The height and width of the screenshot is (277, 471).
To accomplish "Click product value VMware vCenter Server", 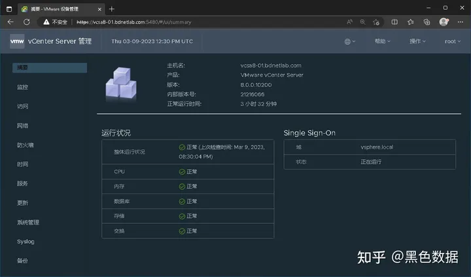I will point(271,75).
